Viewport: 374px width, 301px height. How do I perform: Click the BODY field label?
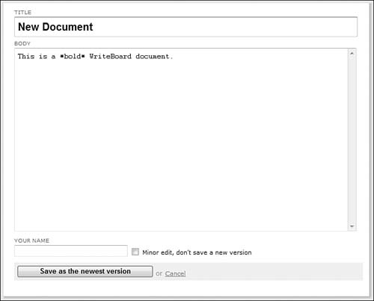click(22, 43)
